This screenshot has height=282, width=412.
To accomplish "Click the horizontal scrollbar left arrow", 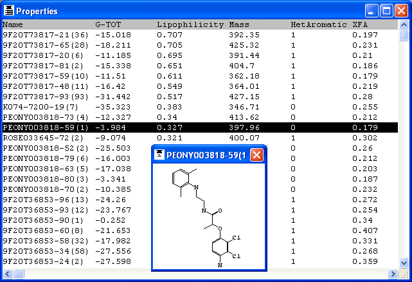I will click(6, 274).
